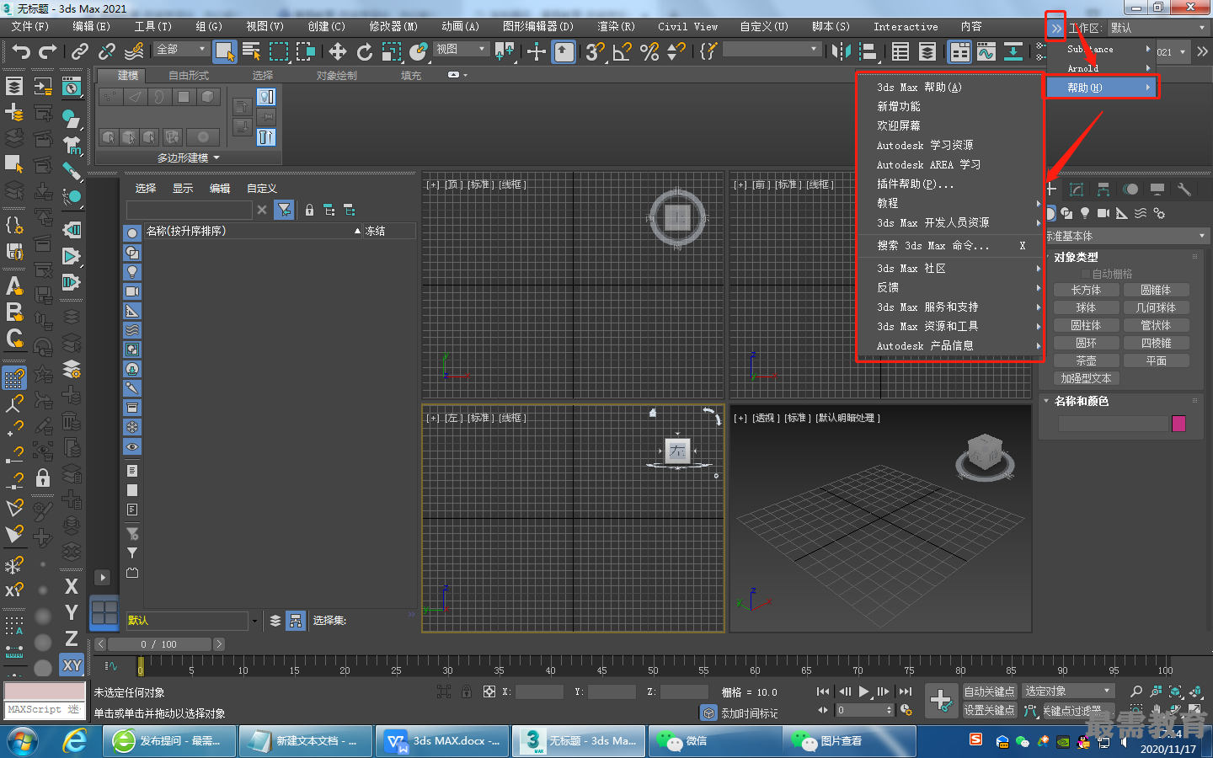Viewport: 1213px width, 758px height.
Task: Play the animation
Action: click(864, 691)
